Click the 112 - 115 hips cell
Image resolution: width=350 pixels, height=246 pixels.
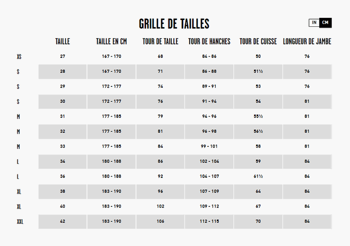[x=209, y=221]
